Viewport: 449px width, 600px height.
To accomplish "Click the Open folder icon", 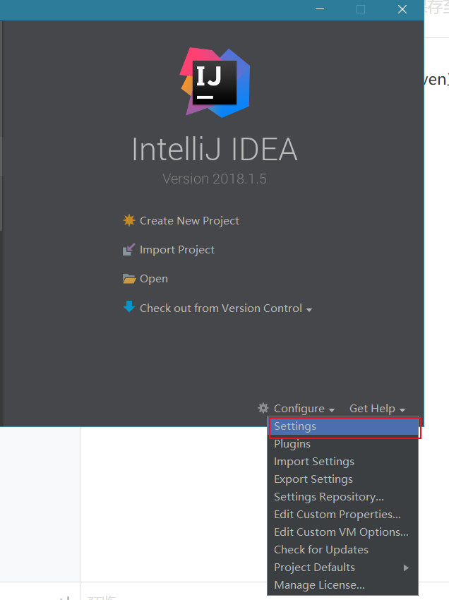I will coord(129,279).
